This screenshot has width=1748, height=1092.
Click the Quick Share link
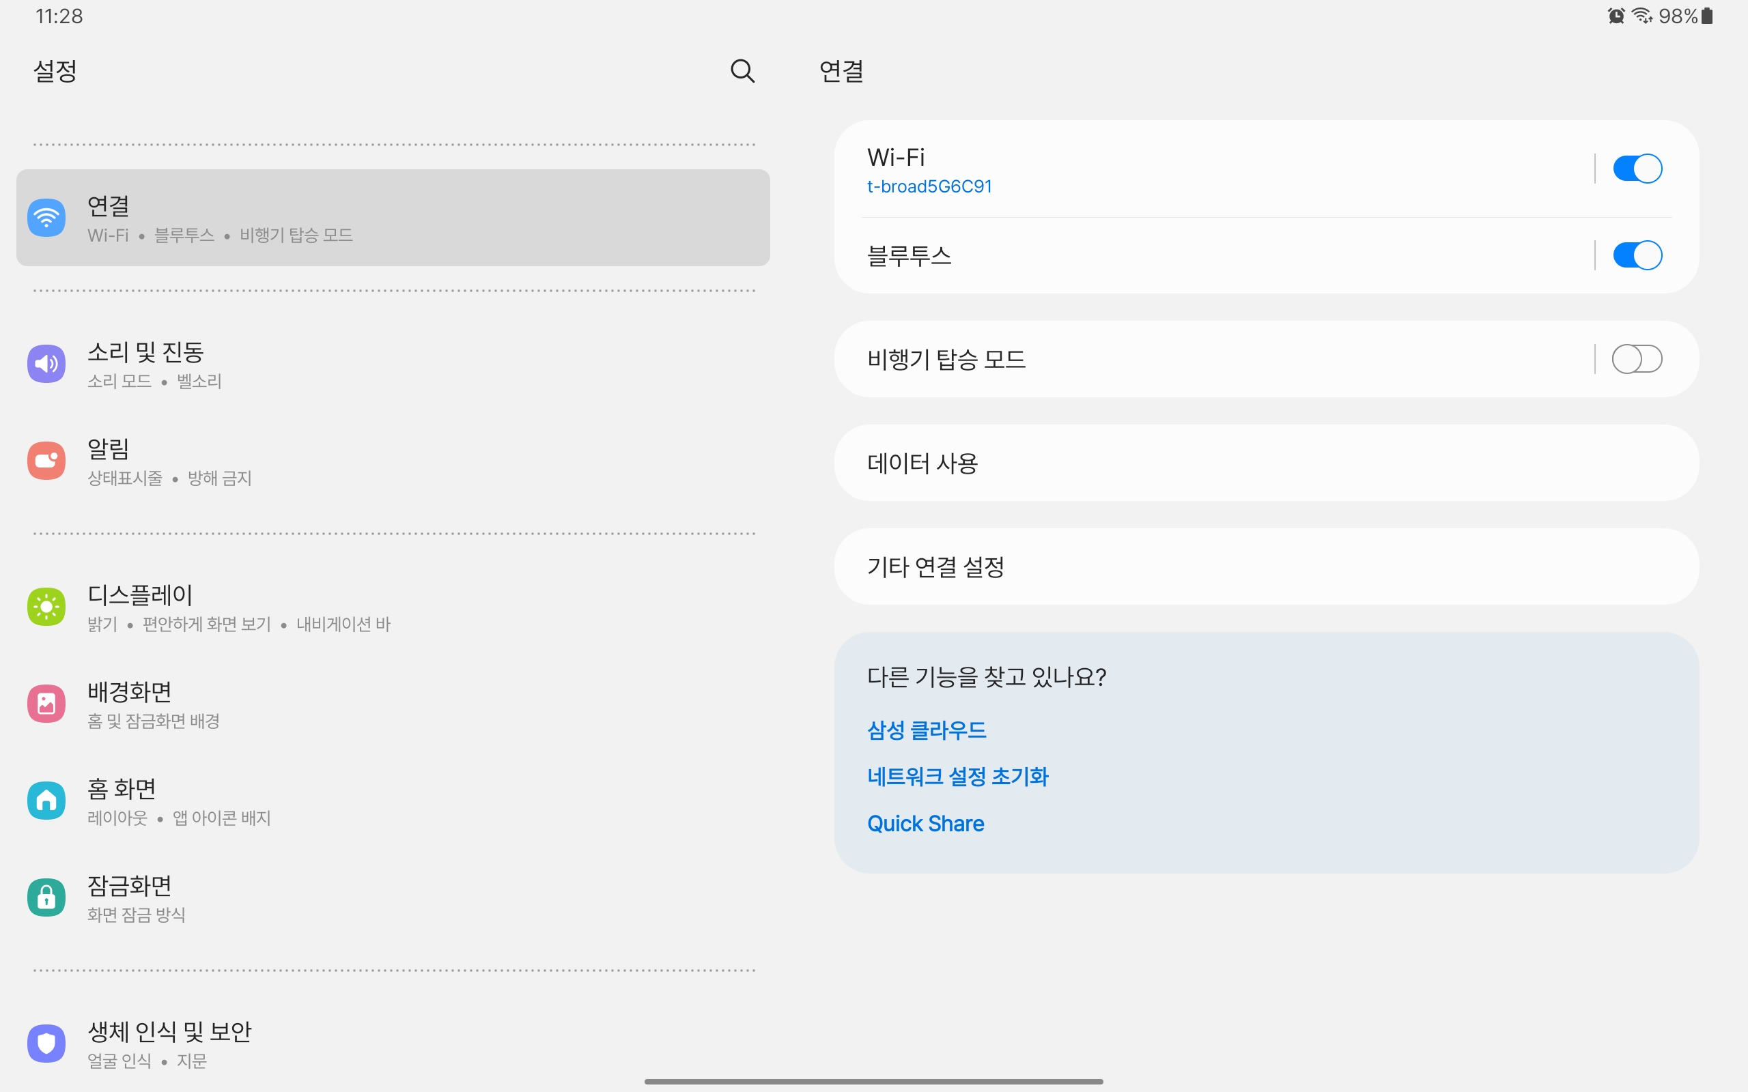[925, 824]
